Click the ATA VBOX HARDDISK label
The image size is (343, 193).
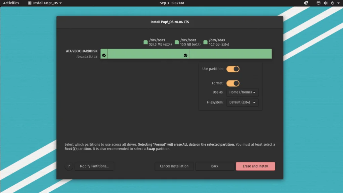pos(82,51)
